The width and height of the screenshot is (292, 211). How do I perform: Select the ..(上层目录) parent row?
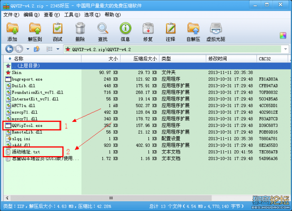147,66
